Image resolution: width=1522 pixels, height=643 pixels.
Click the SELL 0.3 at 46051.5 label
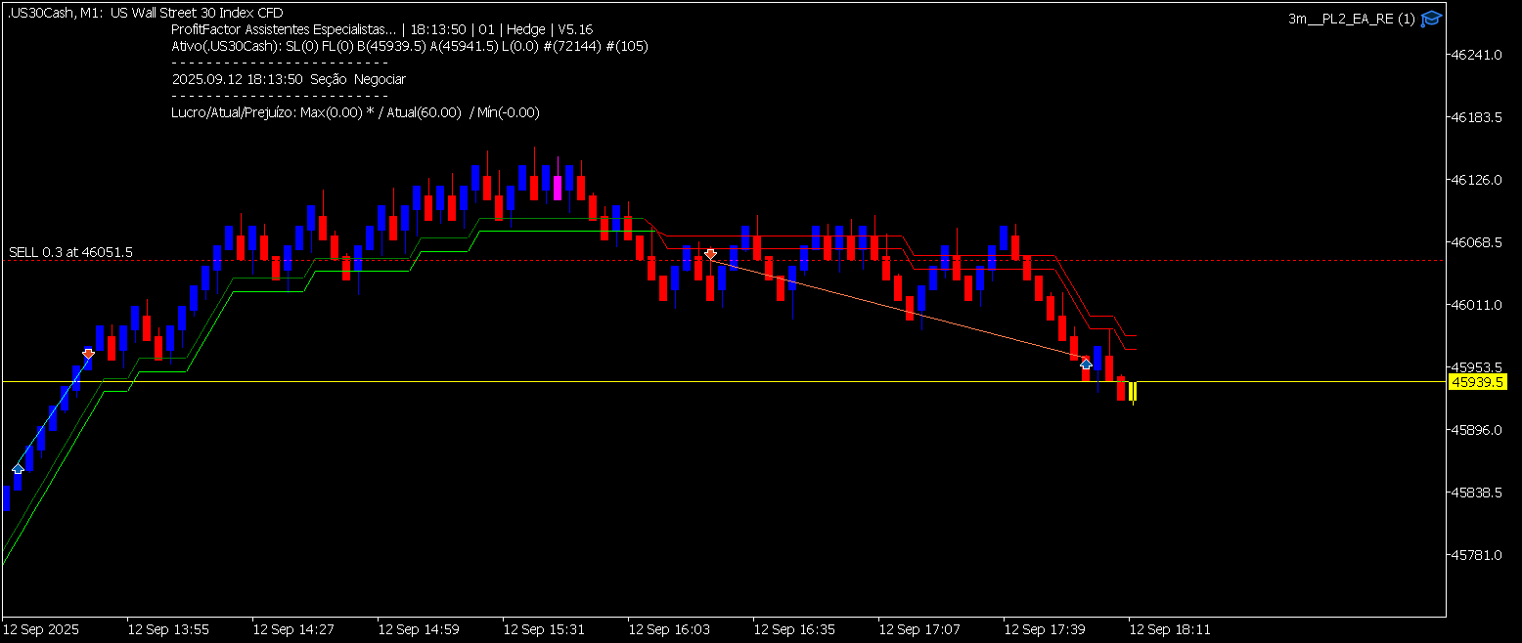(70, 252)
